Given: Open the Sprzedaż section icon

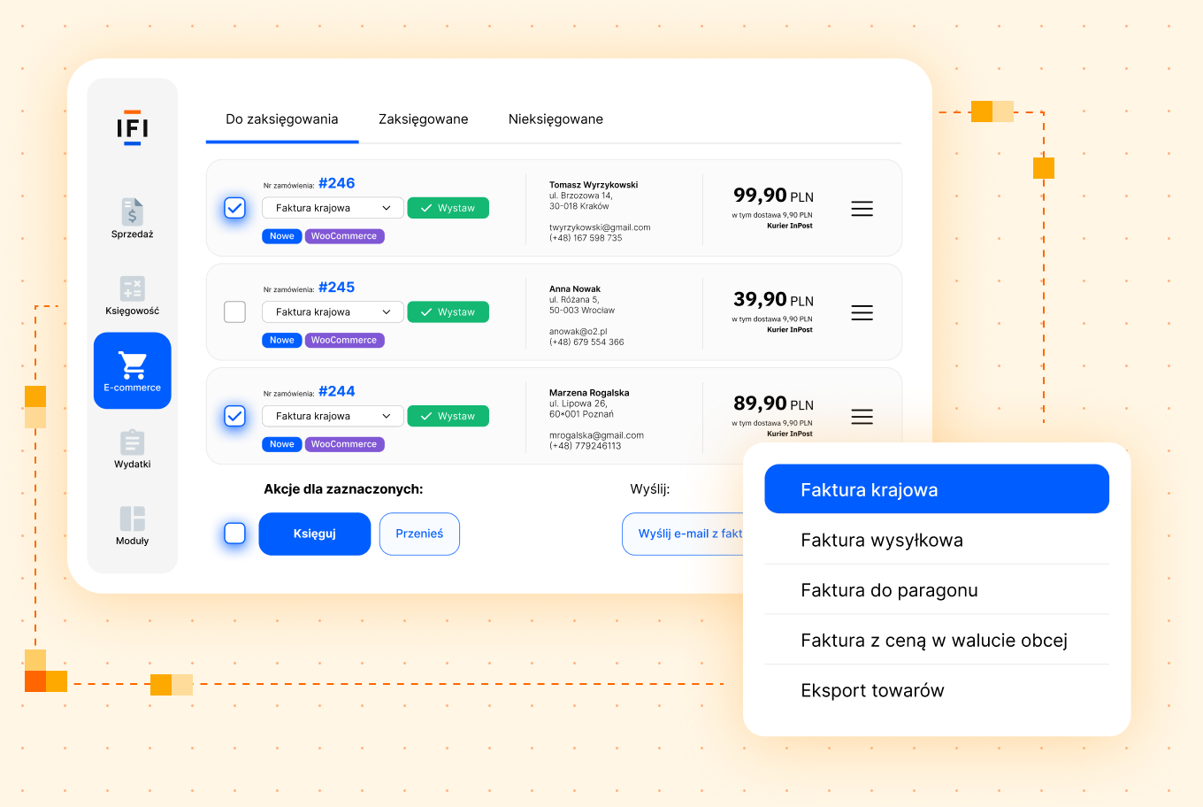Looking at the screenshot, I should pyautogui.click(x=132, y=211).
